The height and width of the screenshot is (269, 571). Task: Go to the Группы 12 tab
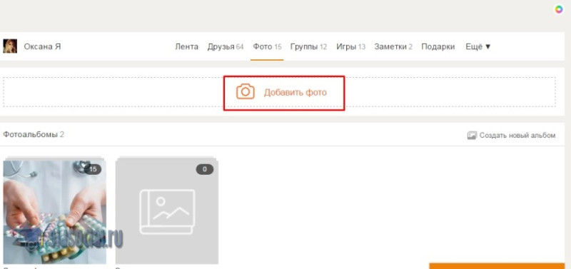pyautogui.click(x=308, y=46)
